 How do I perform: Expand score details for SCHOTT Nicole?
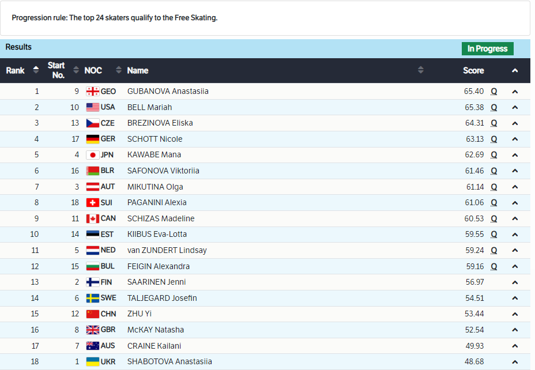[515, 139]
